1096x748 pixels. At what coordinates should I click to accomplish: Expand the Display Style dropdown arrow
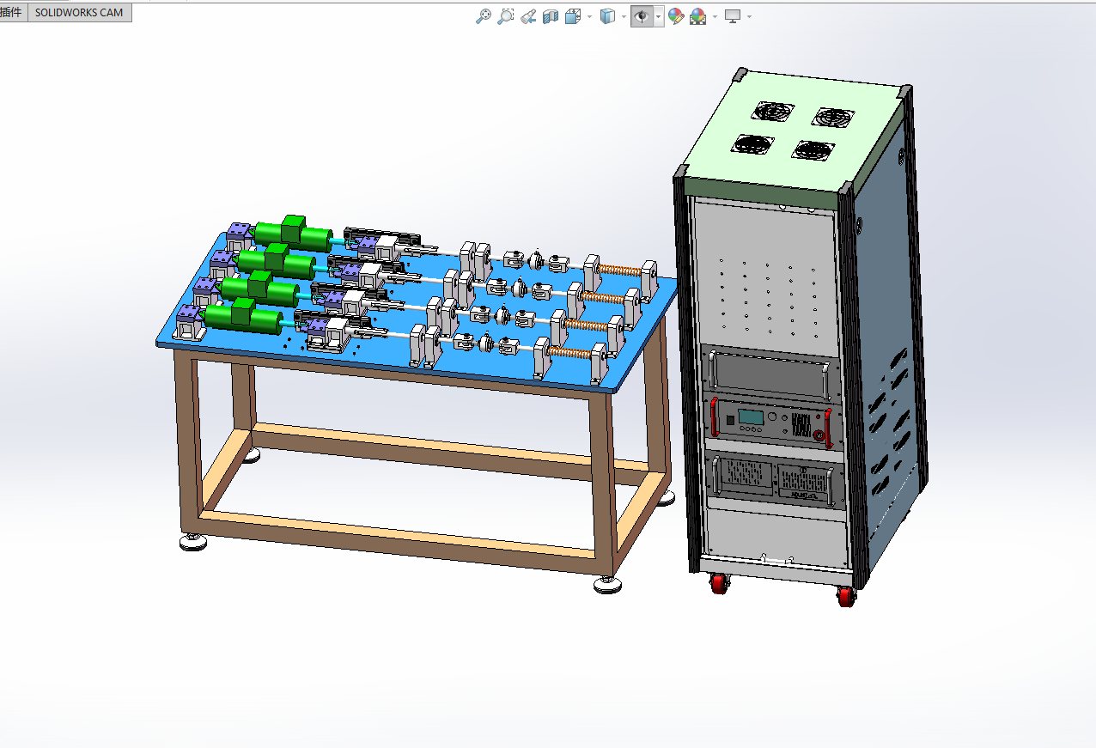[x=624, y=16]
